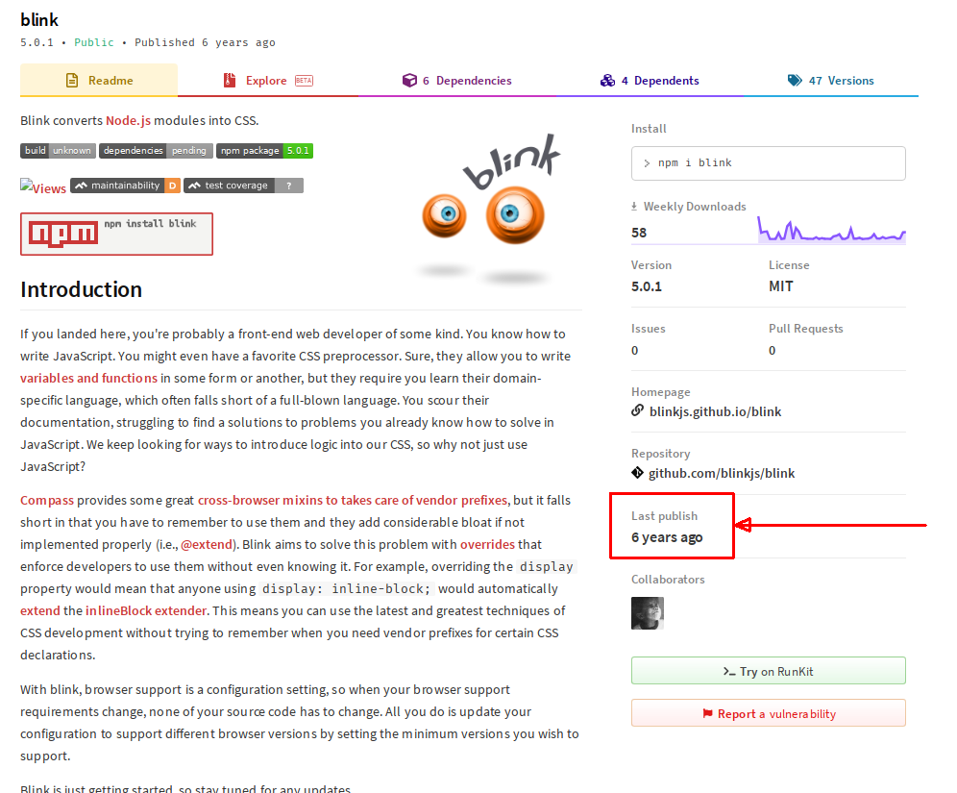Click the Public label under the title
Image resolution: width=957 pixels, height=793 pixels.
[94, 42]
